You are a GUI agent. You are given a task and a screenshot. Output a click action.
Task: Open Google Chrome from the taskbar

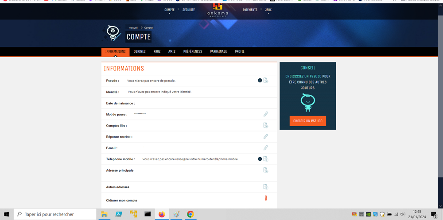190,214
